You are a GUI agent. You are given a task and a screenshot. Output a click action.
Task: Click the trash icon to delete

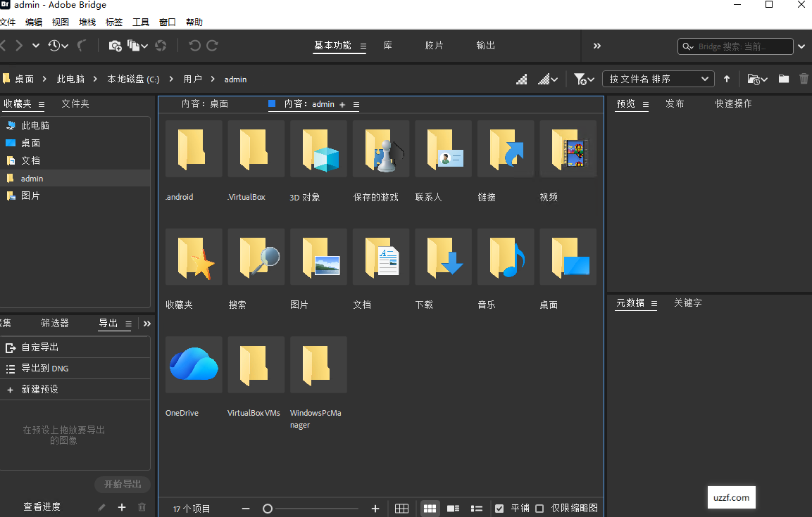click(804, 79)
